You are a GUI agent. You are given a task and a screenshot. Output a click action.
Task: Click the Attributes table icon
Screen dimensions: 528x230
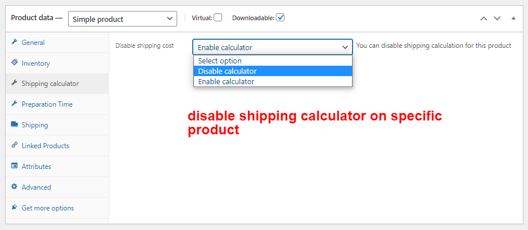click(x=14, y=166)
